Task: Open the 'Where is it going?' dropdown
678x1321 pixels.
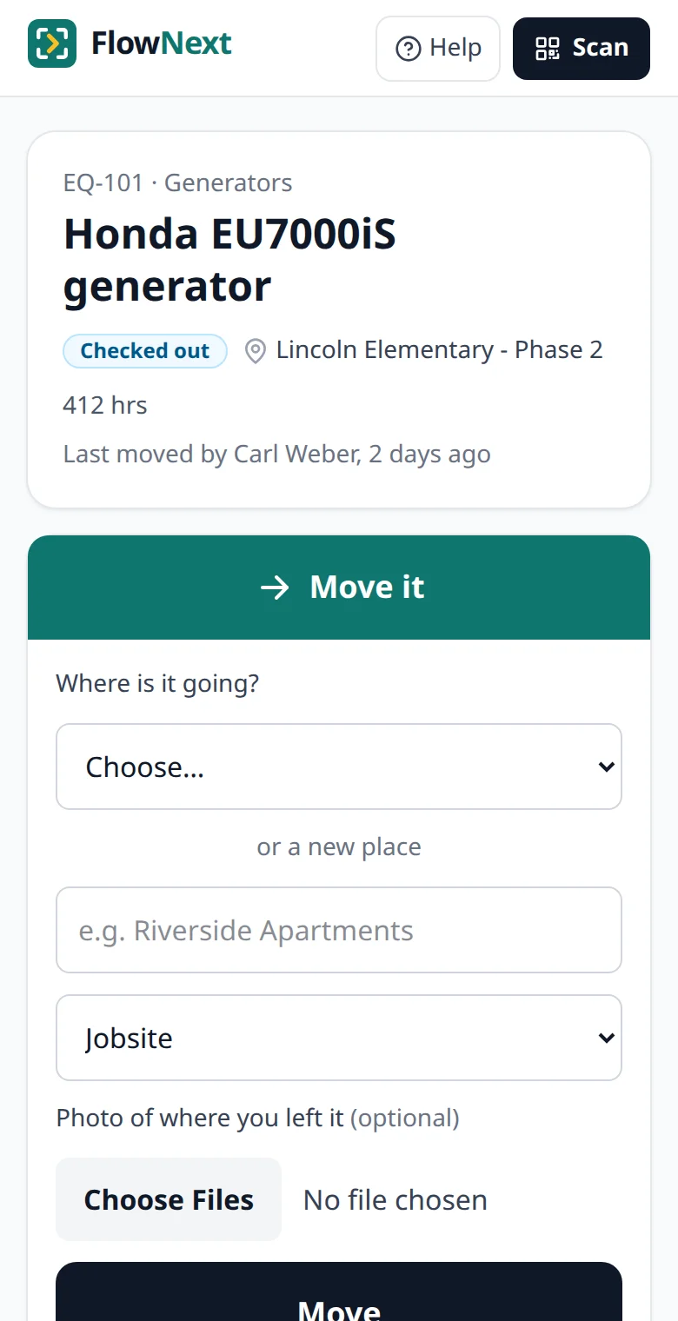Action: coord(339,767)
